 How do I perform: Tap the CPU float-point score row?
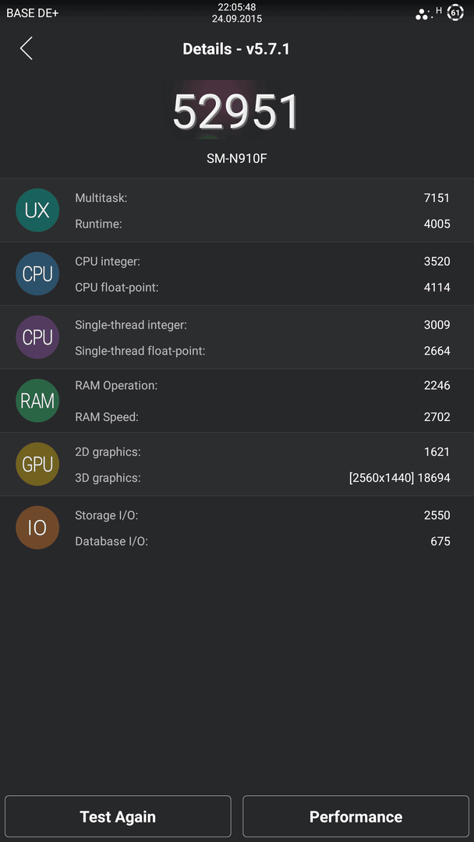[263, 288]
